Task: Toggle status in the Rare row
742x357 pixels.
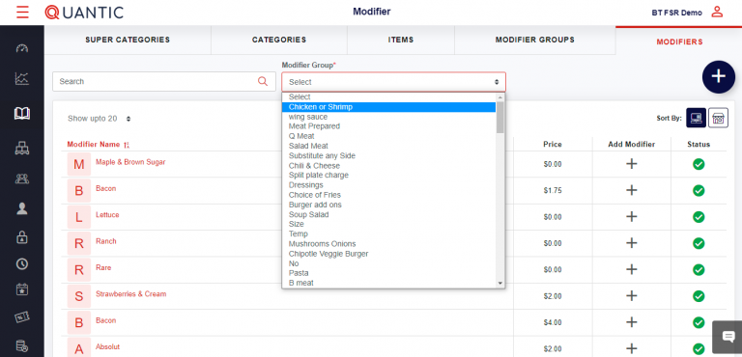Action: pos(699,269)
